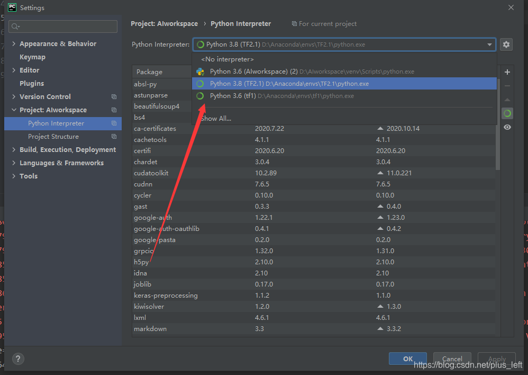Open the Python Interpreter dropdown arrow

(x=489, y=44)
